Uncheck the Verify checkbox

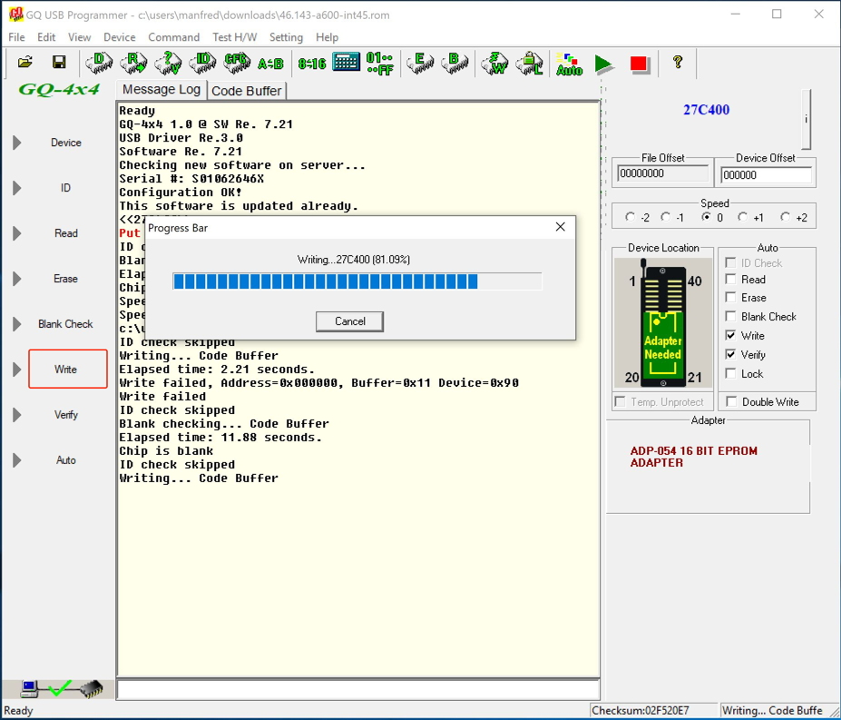731,354
